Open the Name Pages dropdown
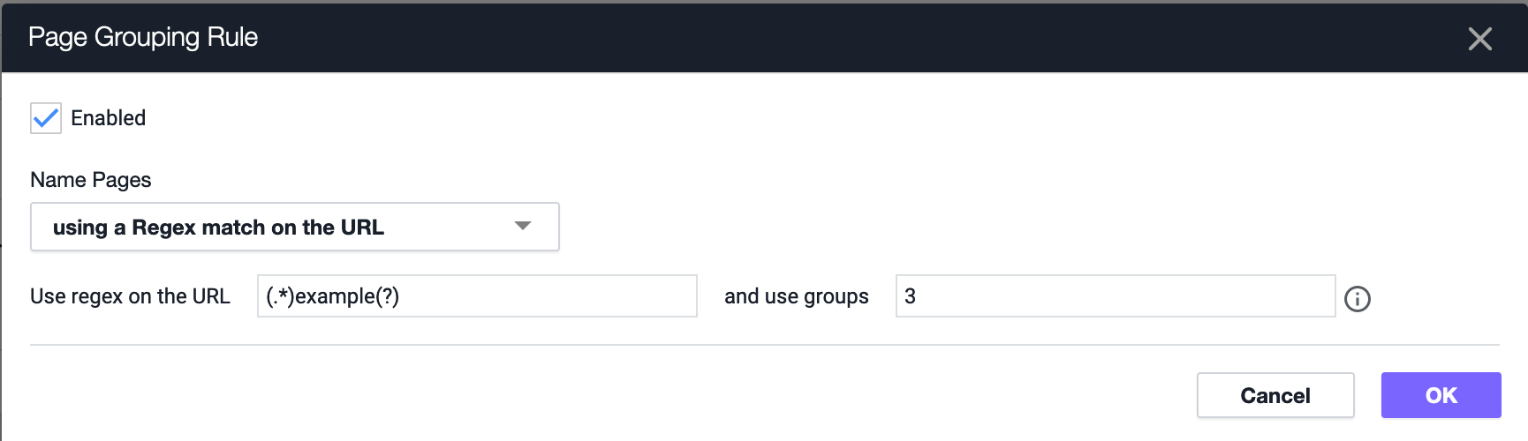1528x441 pixels. coord(295,227)
